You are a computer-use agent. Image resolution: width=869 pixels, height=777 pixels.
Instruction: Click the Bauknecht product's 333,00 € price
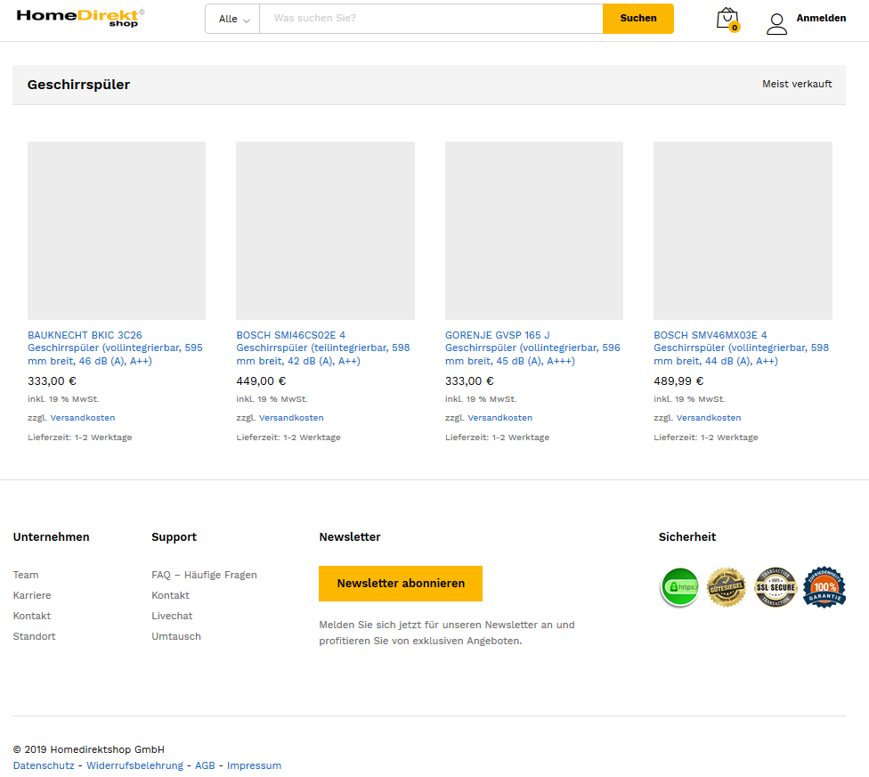tap(53, 381)
